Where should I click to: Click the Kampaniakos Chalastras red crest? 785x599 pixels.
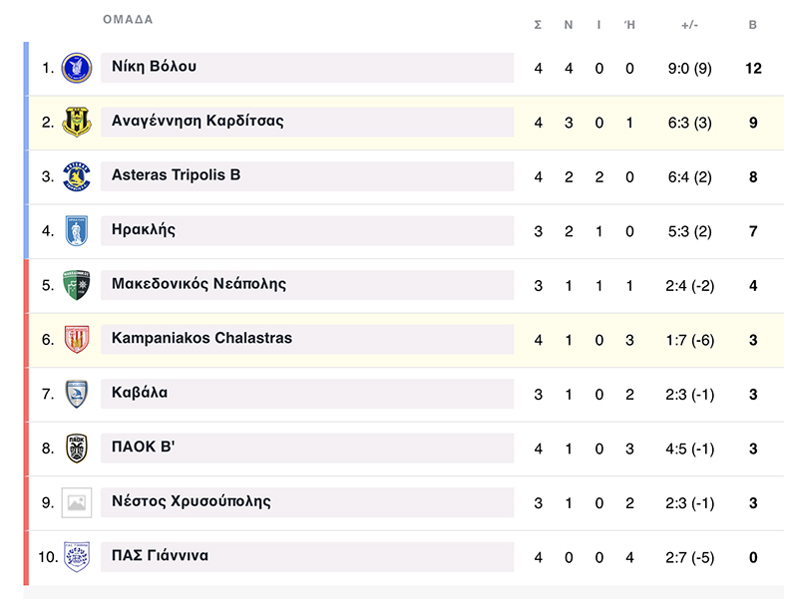[77, 339]
